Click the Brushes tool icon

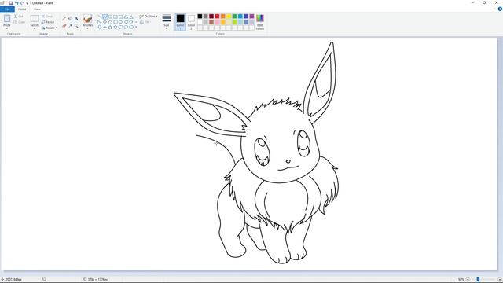(87, 18)
